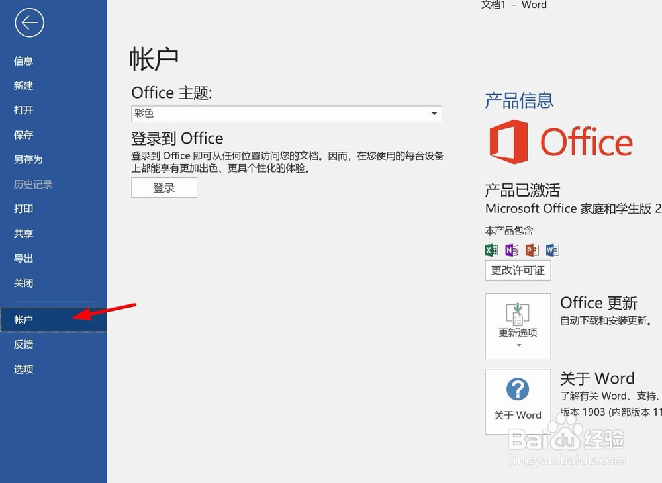Open the 共享 page
Viewport: 662px width, 483px height.
pos(23,234)
